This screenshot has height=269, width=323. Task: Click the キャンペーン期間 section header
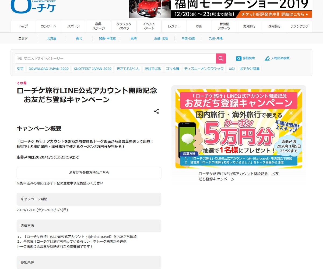click(89, 199)
